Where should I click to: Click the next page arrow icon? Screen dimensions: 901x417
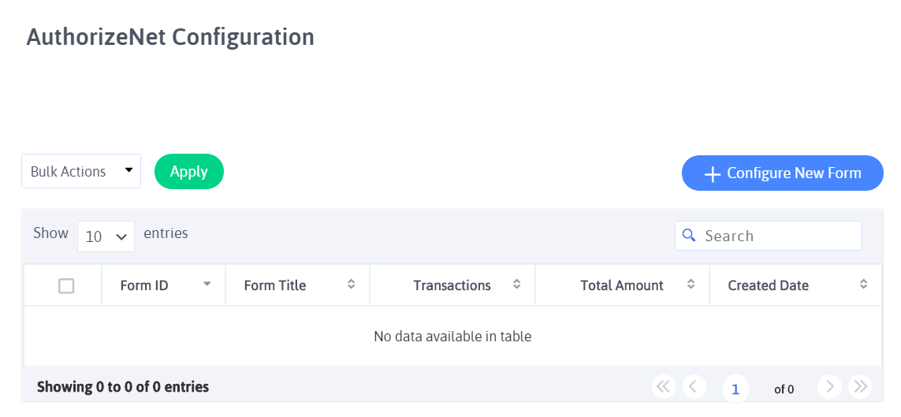click(x=830, y=386)
